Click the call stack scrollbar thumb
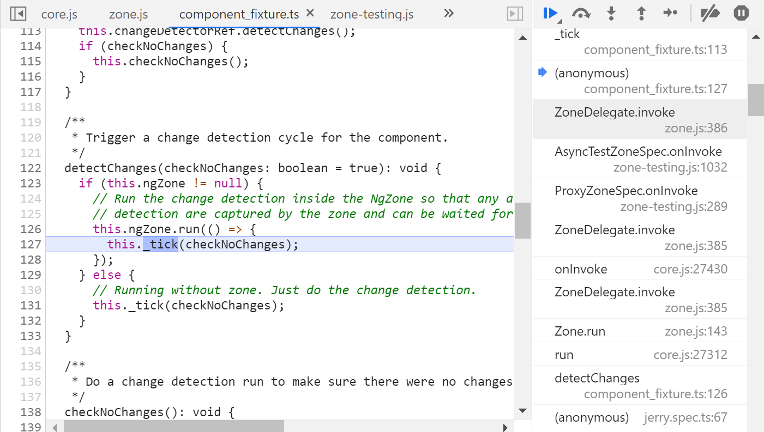This screenshot has width=764, height=432. (x=755, y=100)
